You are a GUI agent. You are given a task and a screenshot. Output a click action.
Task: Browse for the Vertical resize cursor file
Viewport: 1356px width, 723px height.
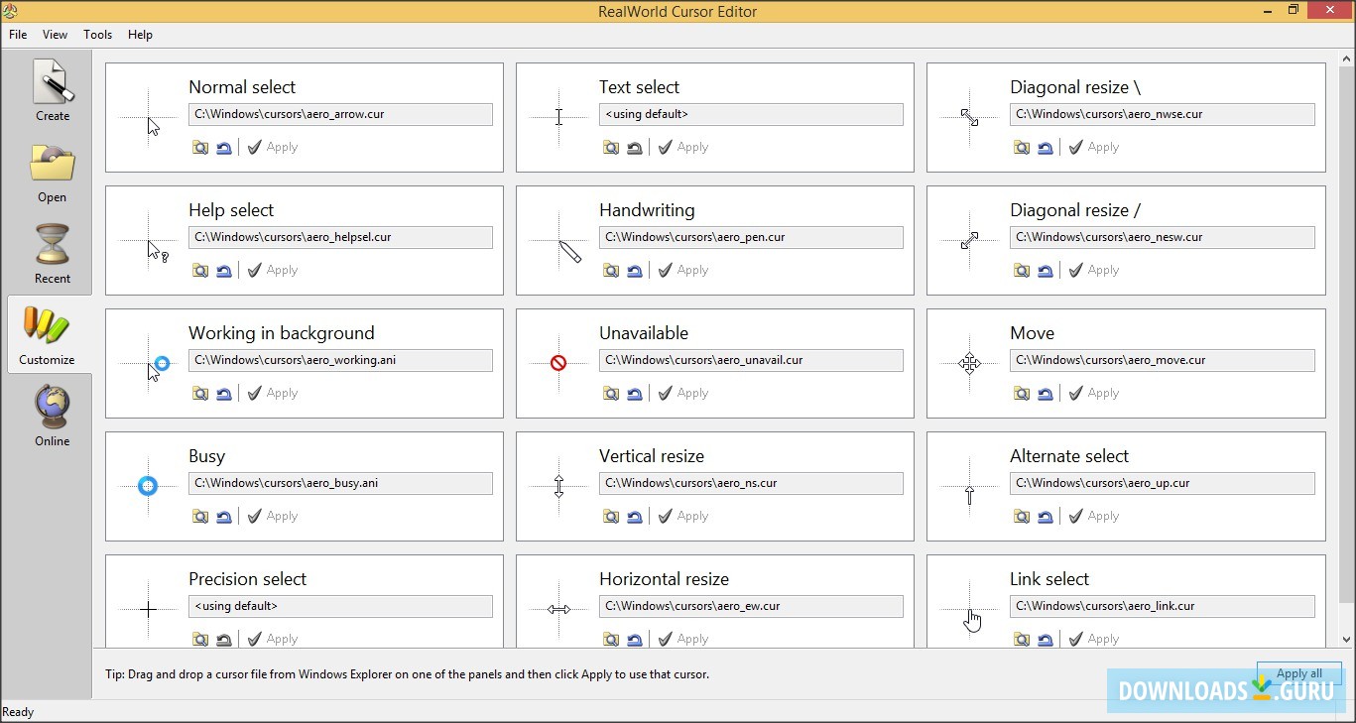click(x=610, y=515)
